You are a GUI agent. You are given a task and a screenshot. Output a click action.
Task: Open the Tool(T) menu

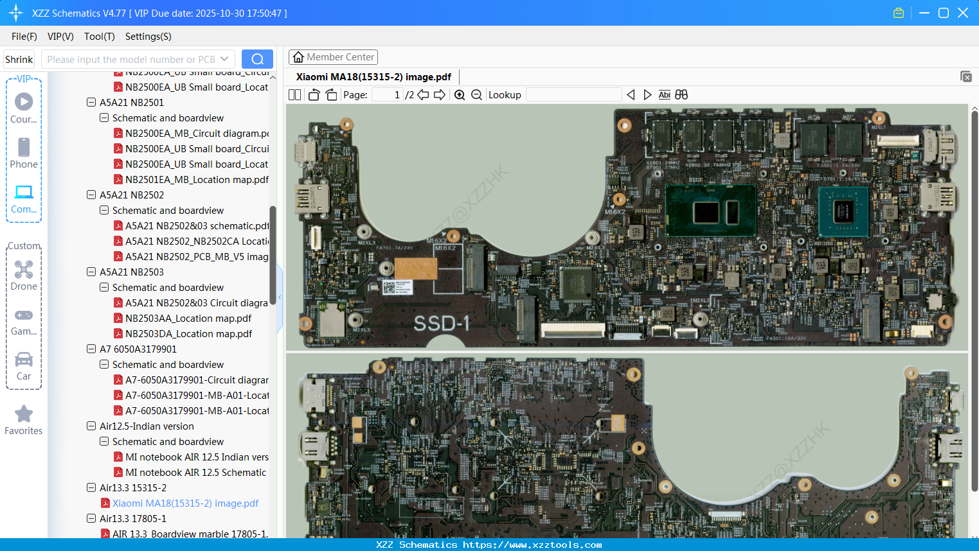tap(100, 37)
